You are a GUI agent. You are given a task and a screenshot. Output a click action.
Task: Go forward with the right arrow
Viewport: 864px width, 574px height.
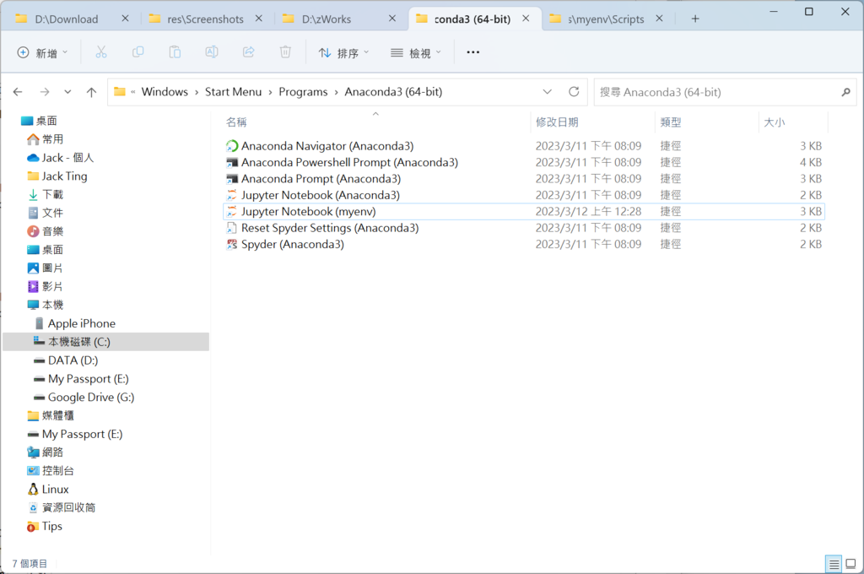click(45, 92)
